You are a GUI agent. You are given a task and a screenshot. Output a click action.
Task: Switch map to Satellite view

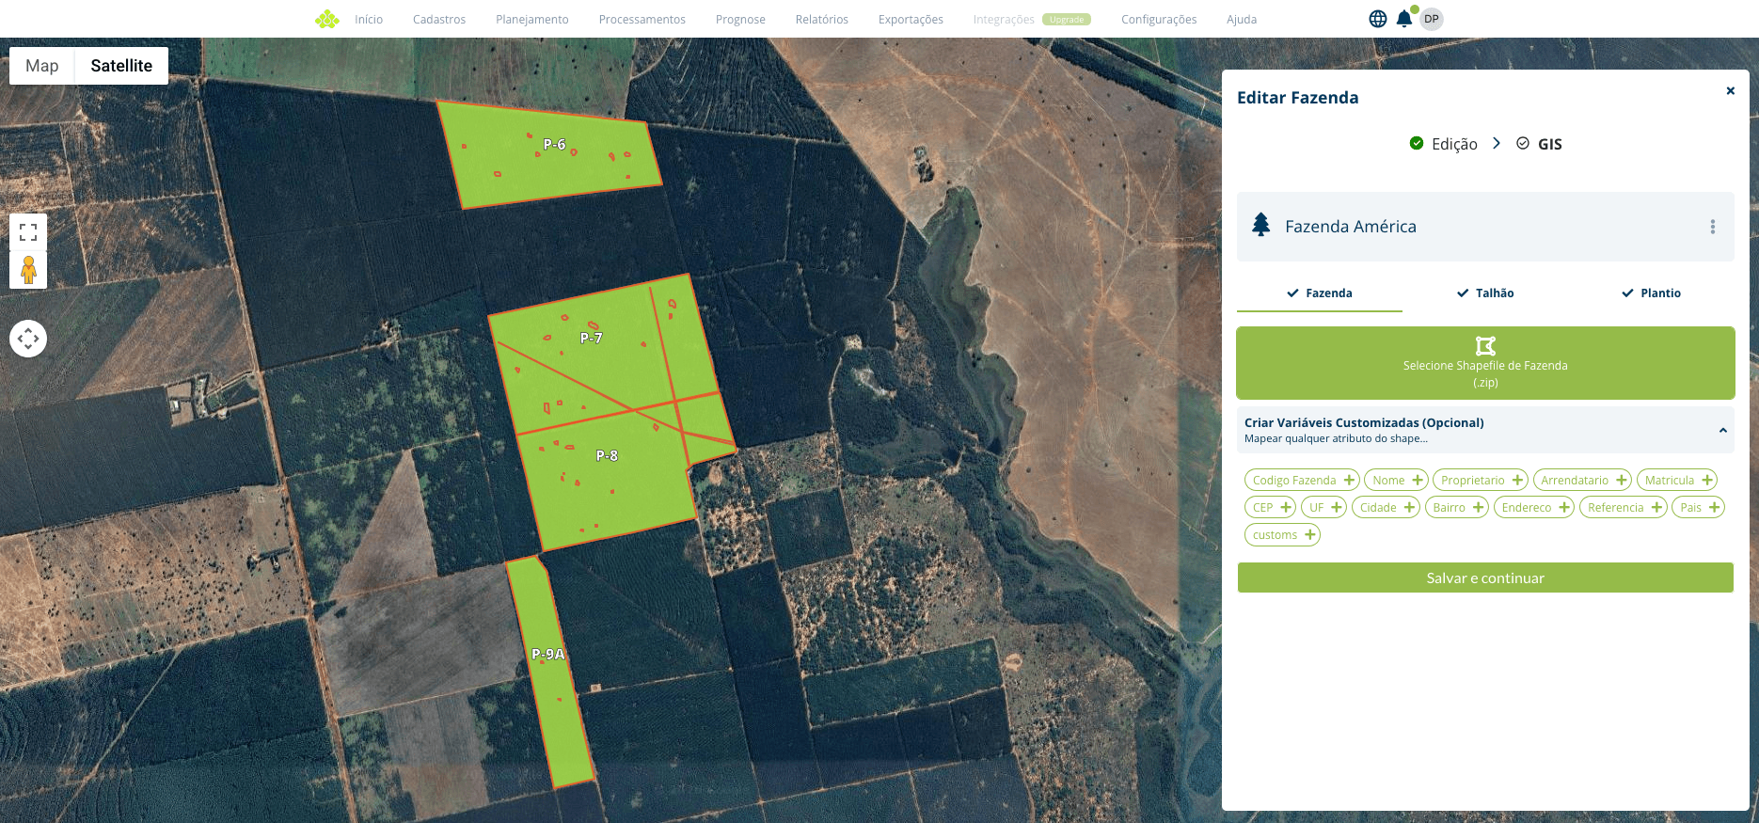(121, 66)
